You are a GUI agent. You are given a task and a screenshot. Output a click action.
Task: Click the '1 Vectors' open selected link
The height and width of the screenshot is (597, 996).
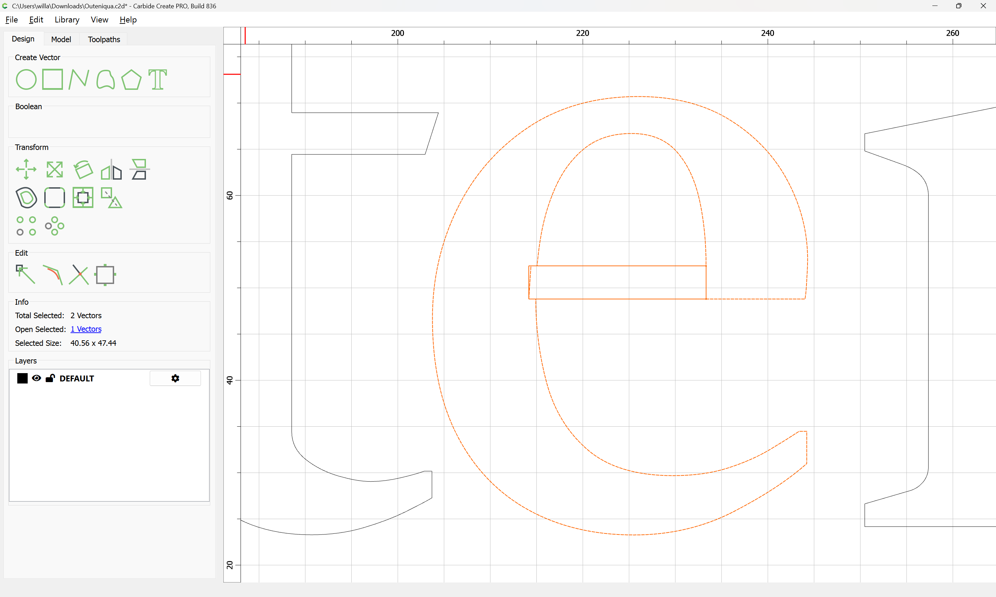click(x=86, y=329)
